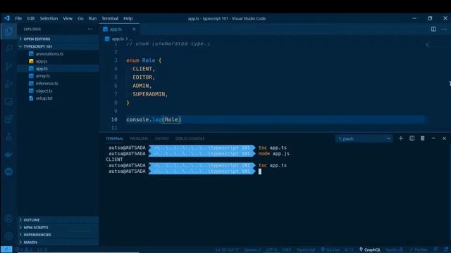
Task: Open the Terminal menu
Action: tap(110, 18)
